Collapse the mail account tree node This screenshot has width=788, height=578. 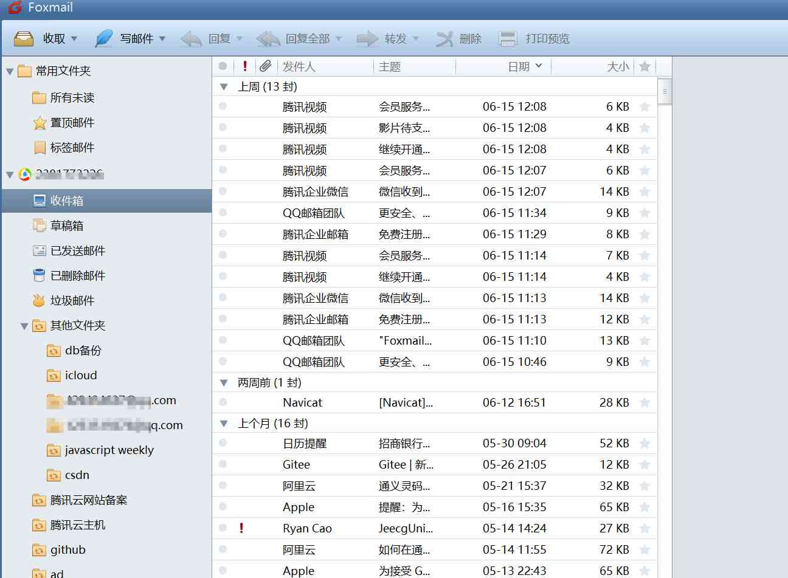tap(10, 175)
